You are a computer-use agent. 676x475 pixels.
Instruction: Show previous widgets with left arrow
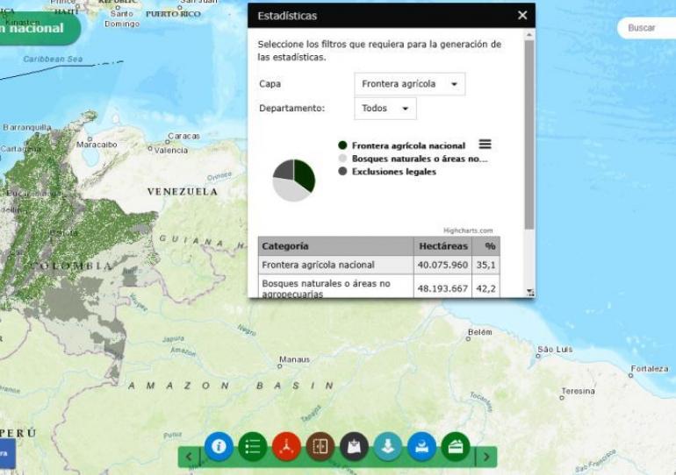[x=189, y=457]
